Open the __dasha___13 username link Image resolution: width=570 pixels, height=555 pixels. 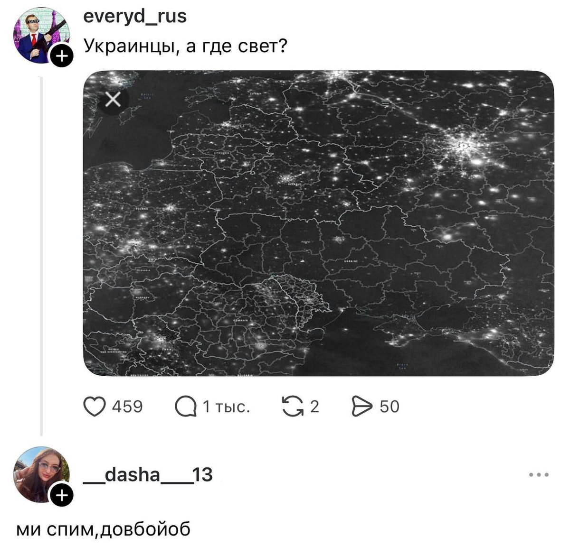point(148,475)
